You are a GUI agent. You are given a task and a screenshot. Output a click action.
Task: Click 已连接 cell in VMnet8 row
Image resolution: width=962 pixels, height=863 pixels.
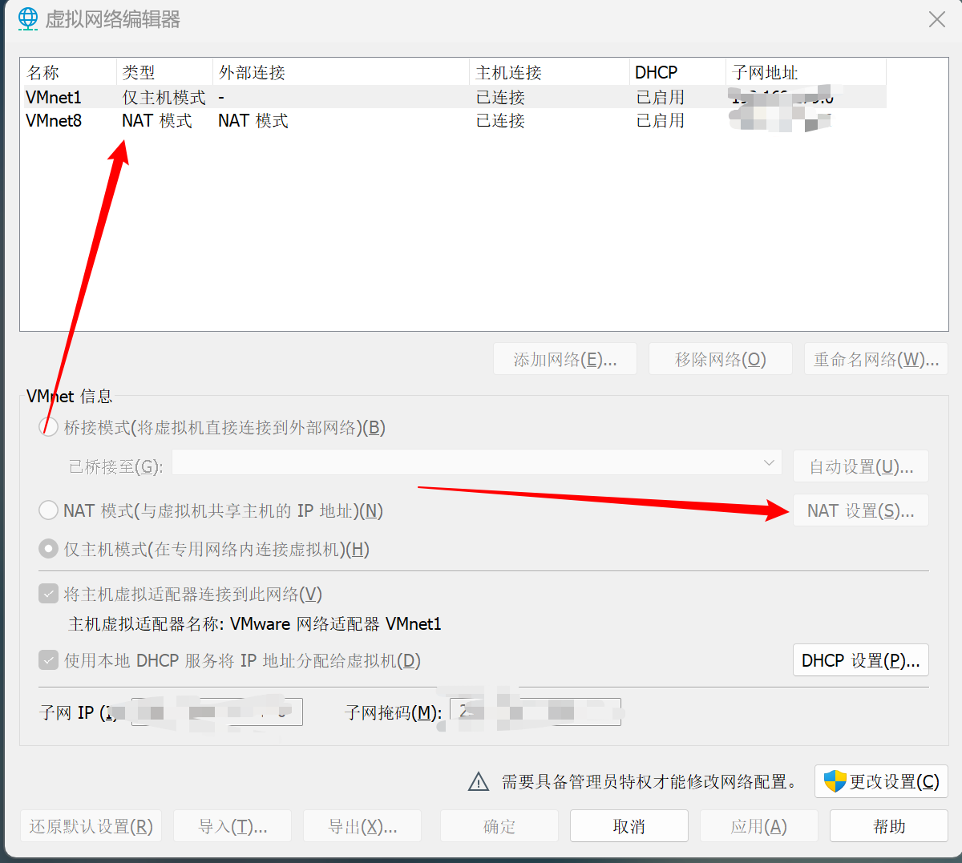pyautogui.click(x=500, y=121)
